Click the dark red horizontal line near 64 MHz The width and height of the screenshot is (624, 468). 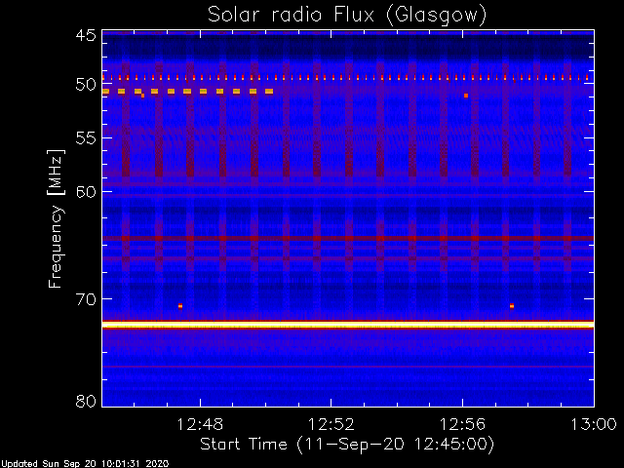tap(348, 238)
